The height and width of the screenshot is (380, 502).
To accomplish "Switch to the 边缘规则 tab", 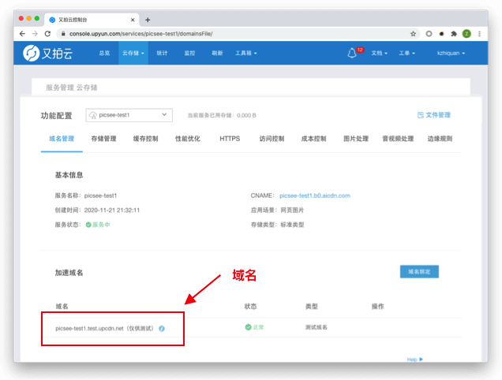I will click(440, 139).
